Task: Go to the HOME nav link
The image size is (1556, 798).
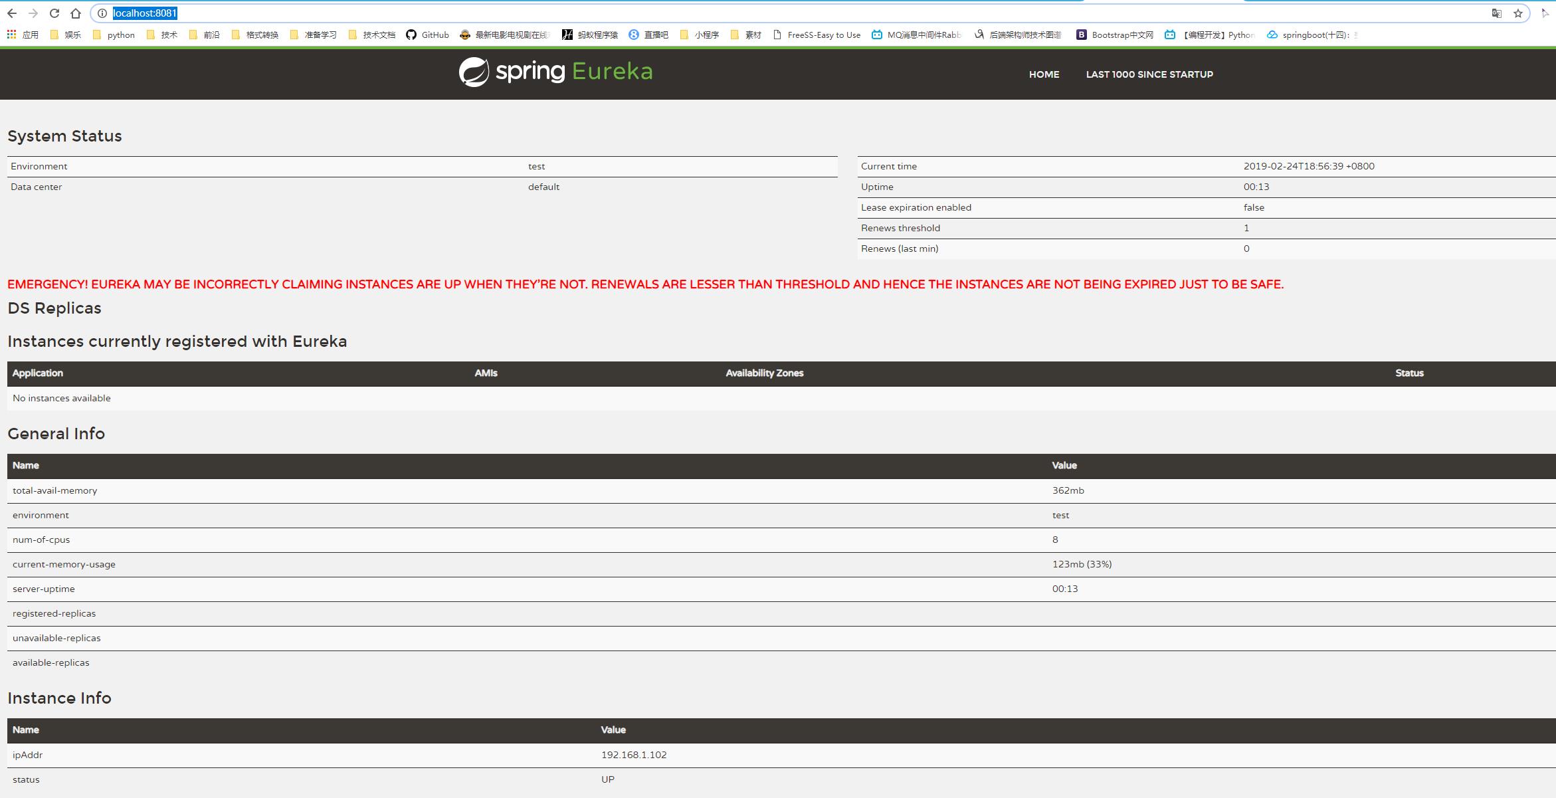Action: [1044, 74]
